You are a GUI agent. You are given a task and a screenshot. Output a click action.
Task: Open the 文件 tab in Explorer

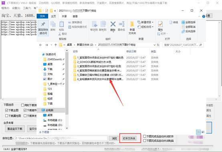tap(42, 16)
